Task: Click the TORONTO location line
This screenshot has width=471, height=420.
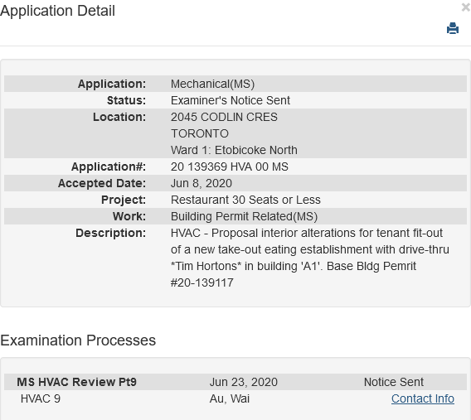Action: (x=200, y=133)
